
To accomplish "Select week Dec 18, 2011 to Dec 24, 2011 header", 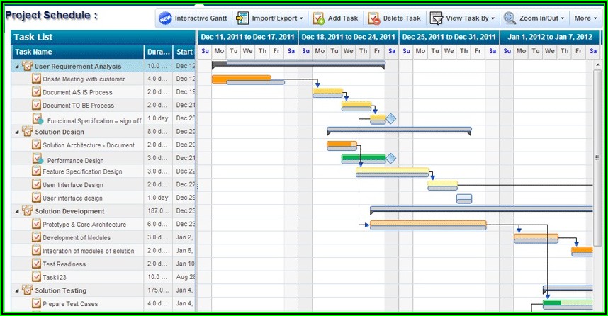I will [349, 38].
